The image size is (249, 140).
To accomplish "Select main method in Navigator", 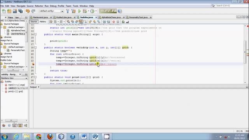I will pos(15,85).
